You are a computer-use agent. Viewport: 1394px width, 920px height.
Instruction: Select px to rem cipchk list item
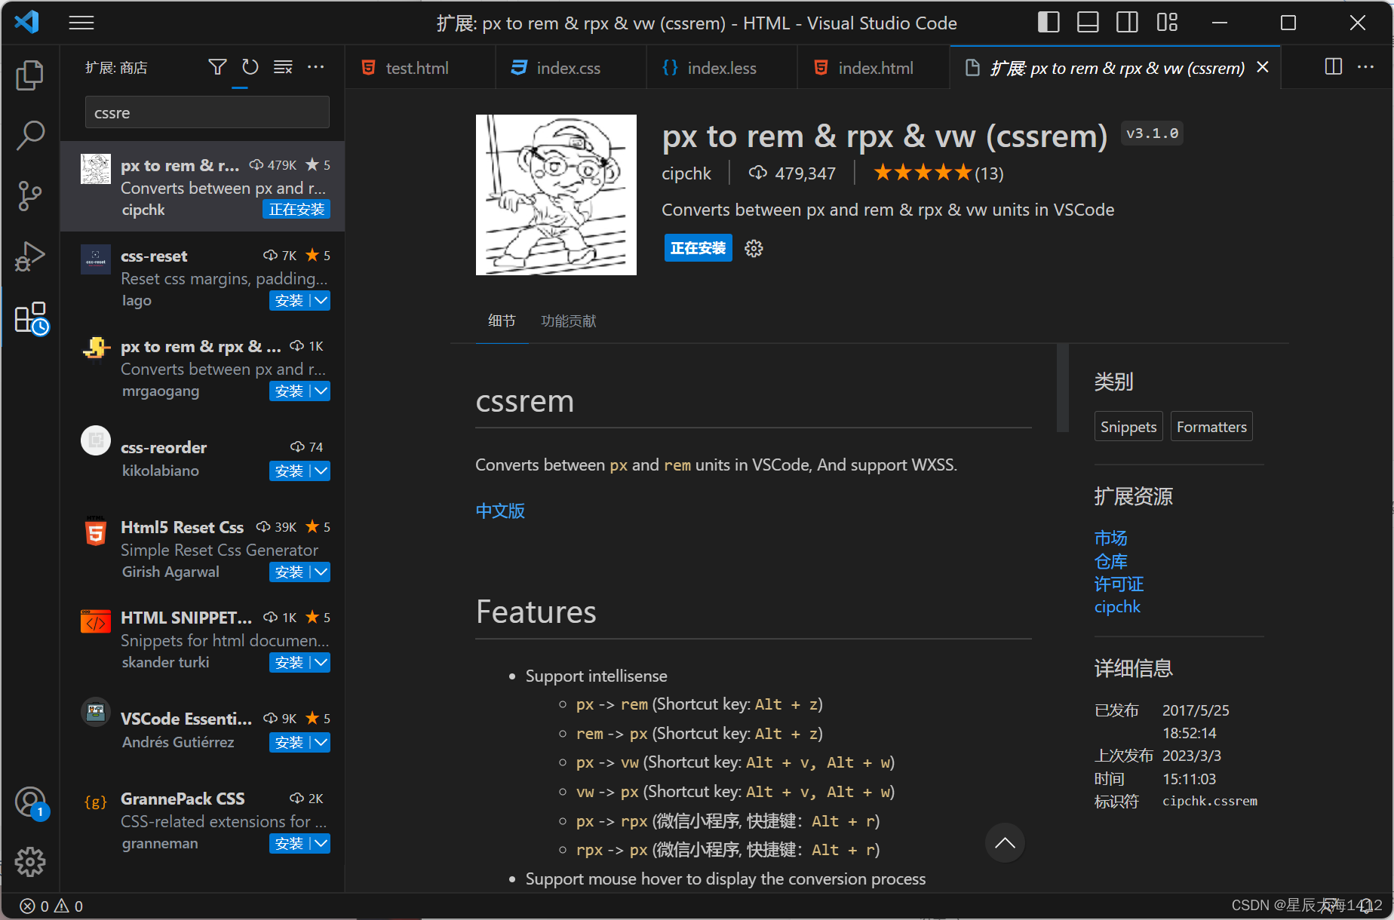coord(202,186)
